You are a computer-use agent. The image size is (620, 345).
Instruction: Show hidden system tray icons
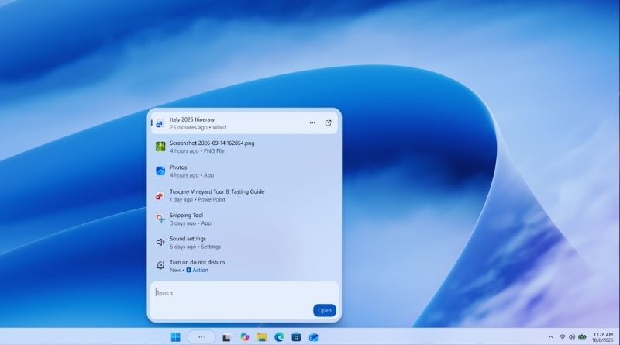550,337
